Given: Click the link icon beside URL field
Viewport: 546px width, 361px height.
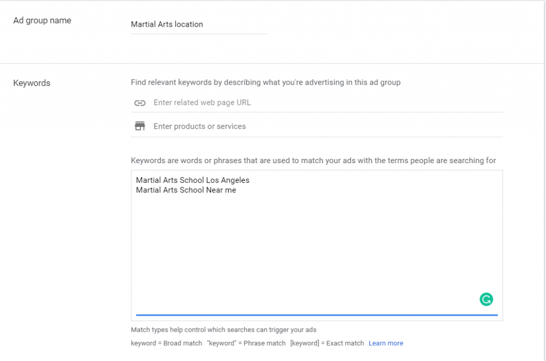Looking at the screenshot, I should tap(140, 103).
